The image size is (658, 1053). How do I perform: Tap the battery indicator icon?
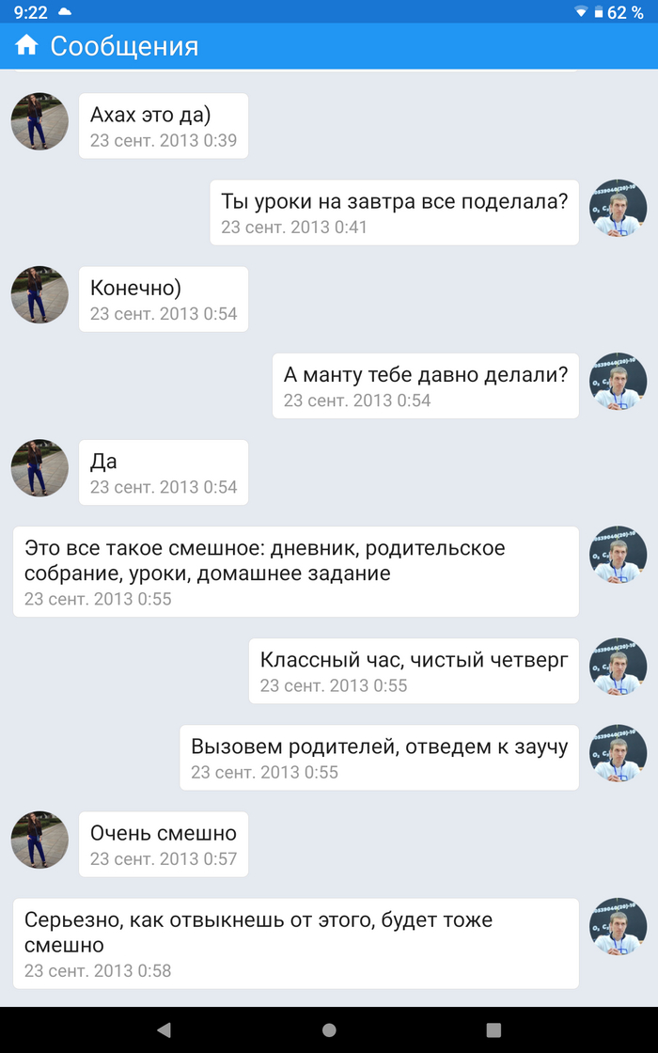coord(598,12)
